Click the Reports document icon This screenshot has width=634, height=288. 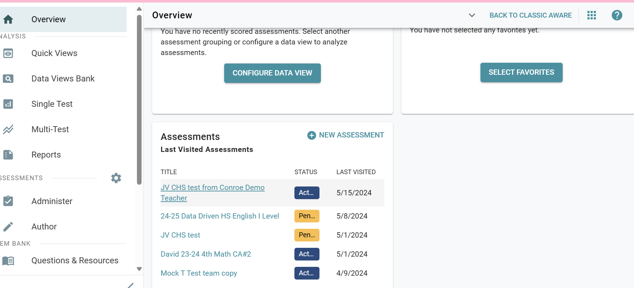tap(8, 155)
